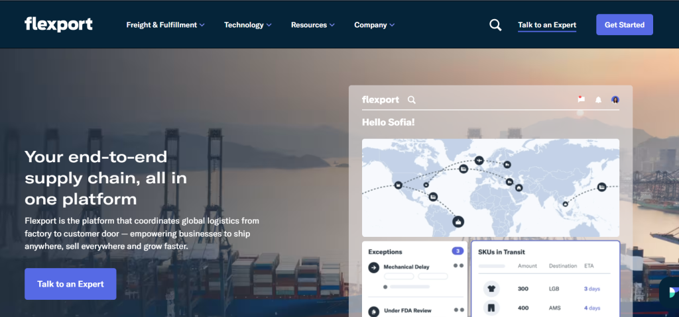
Task: Click the two dots next to Mechanical Delay
Action: click(x=459, y=265)
